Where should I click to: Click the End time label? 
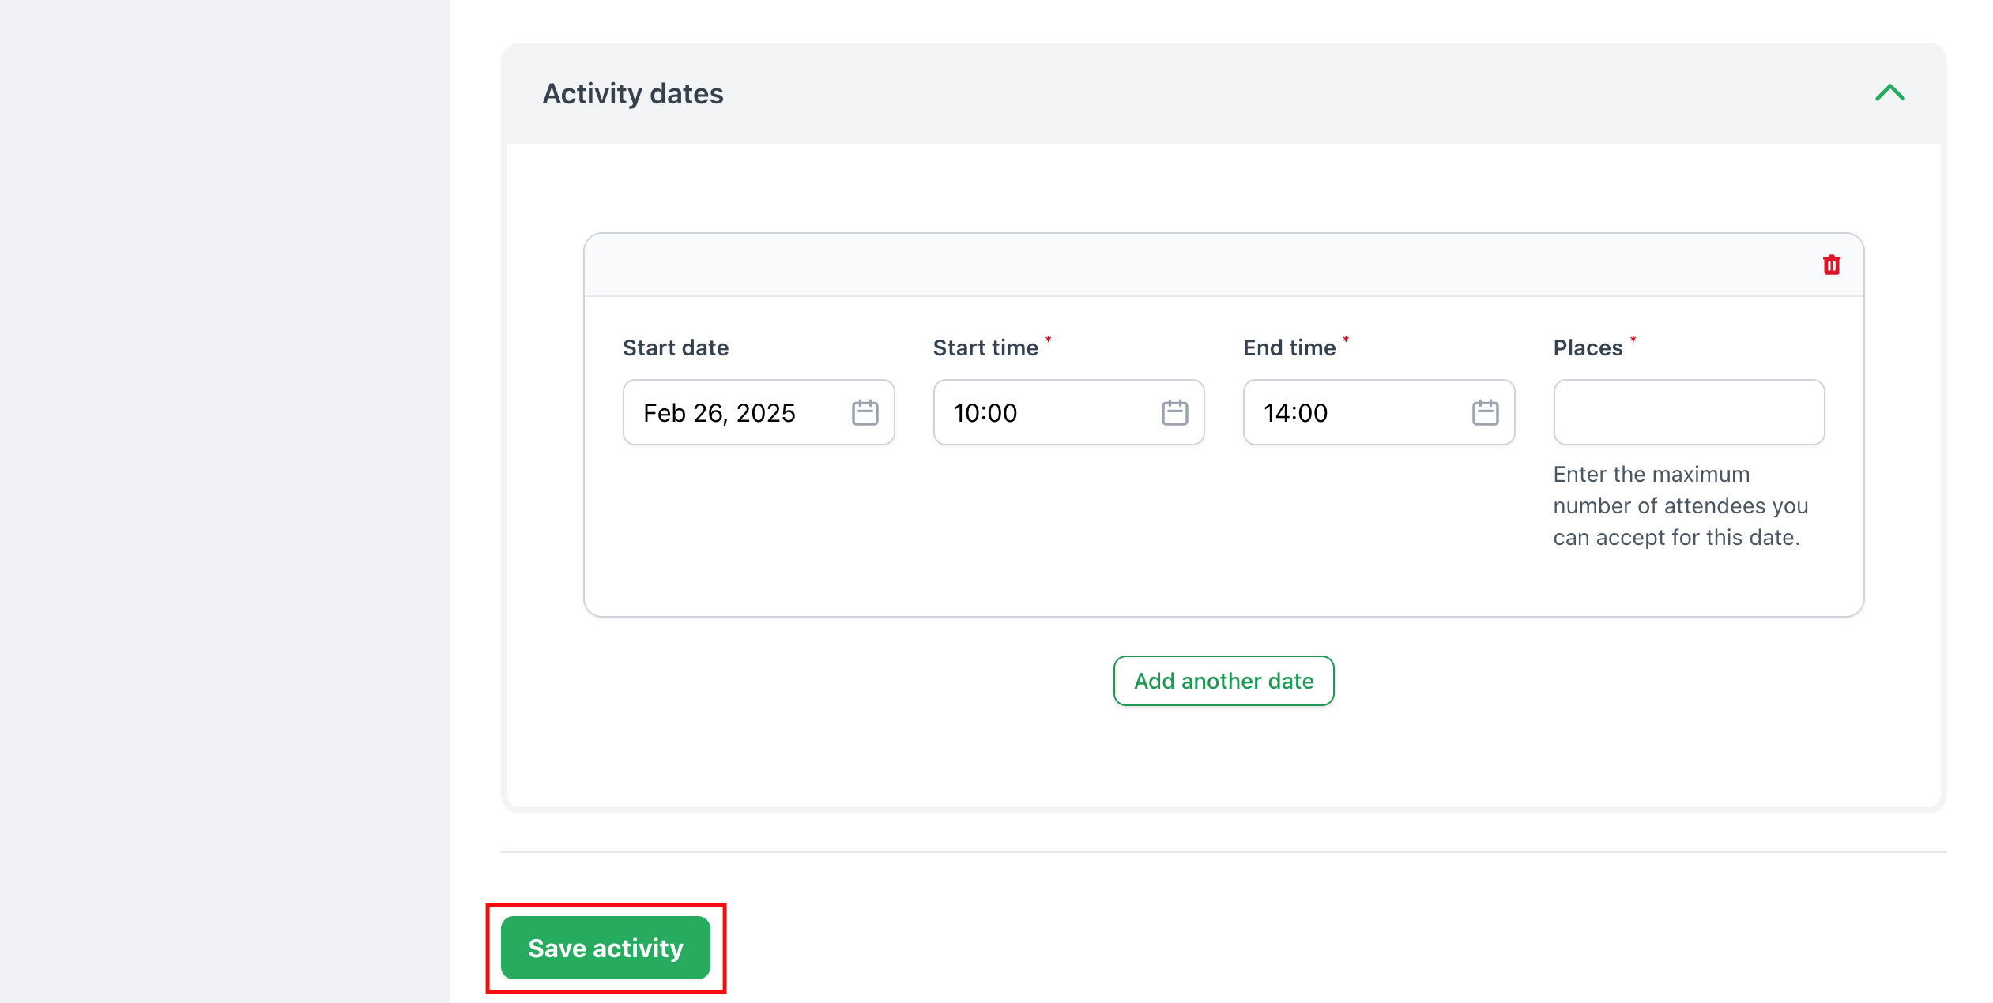(x=1289, y=347)
